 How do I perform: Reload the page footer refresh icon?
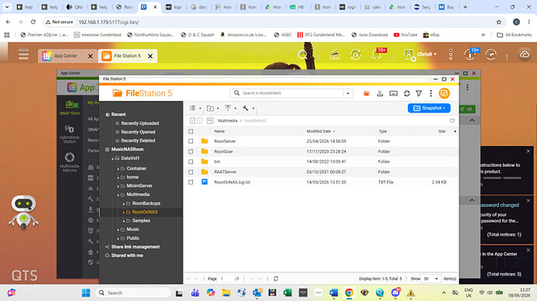(x=276, y=279)
